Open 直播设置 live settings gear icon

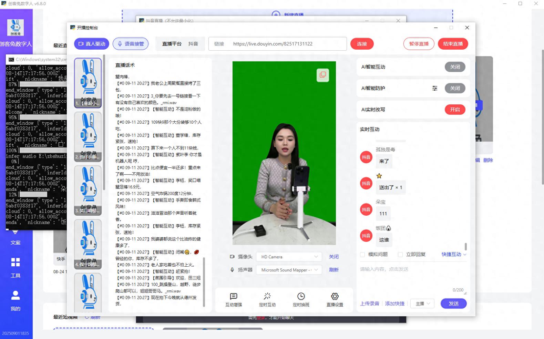tap(335, 297)
